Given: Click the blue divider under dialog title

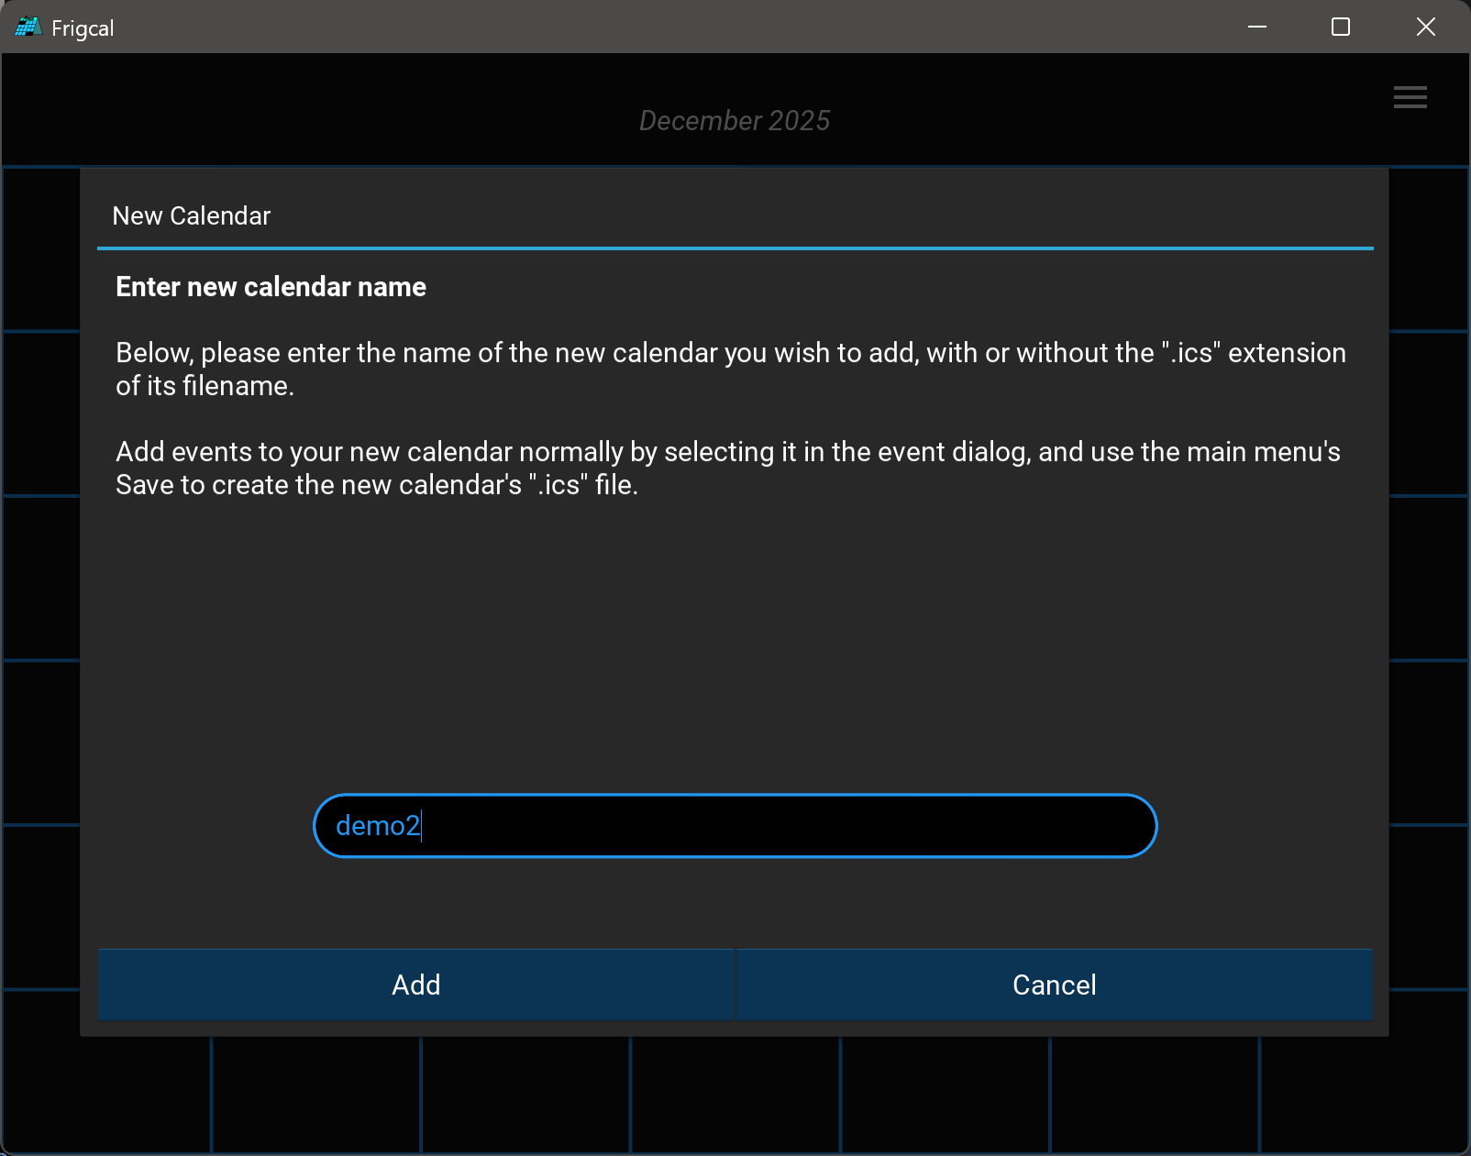Looking at the screenshot, I should pyautogui.click(x=735, y=248).
